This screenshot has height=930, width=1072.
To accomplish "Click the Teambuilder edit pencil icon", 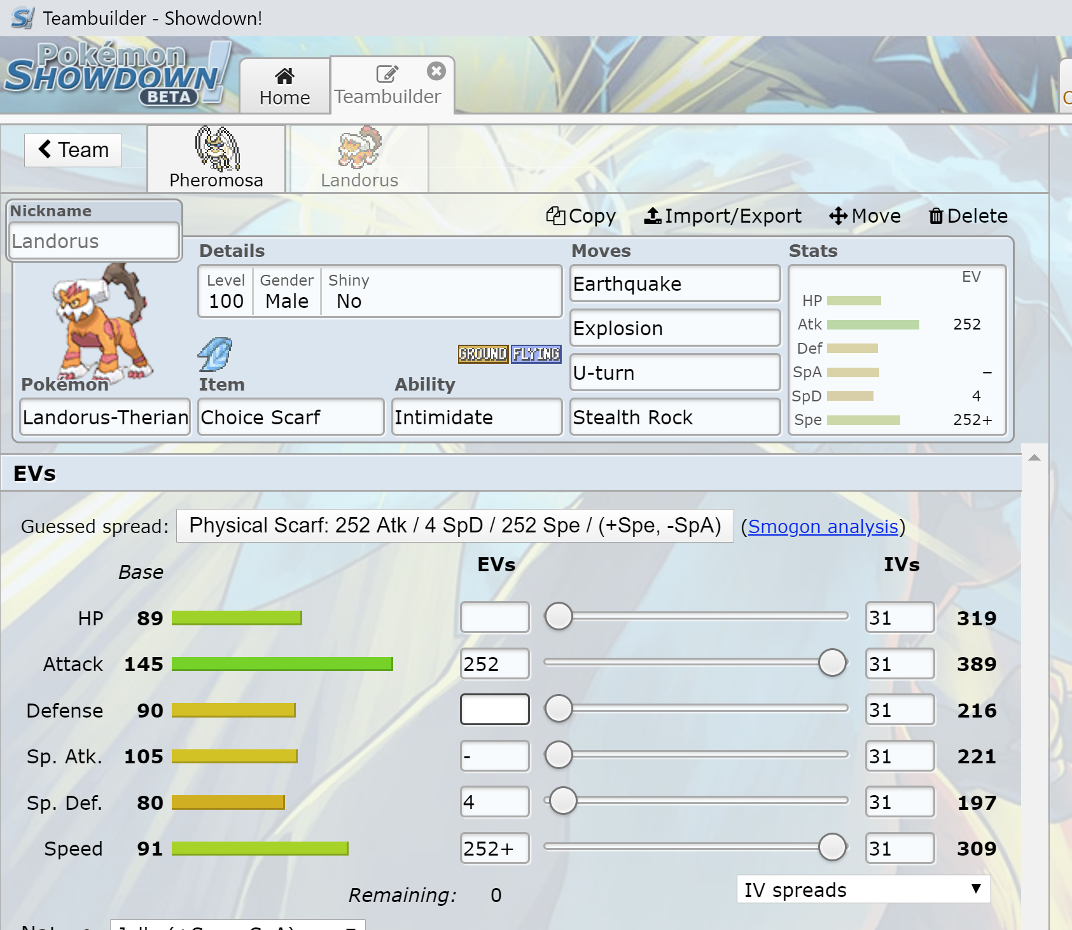I will (387, 74).
